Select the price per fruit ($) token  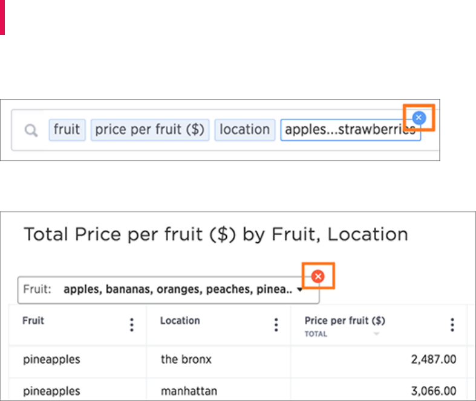[x=149, y=130]
